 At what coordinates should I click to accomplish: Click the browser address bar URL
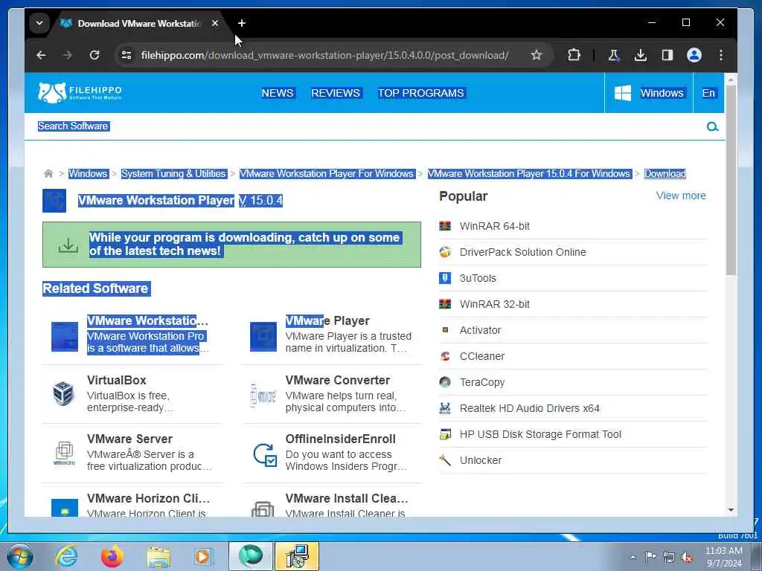point(324,55)
